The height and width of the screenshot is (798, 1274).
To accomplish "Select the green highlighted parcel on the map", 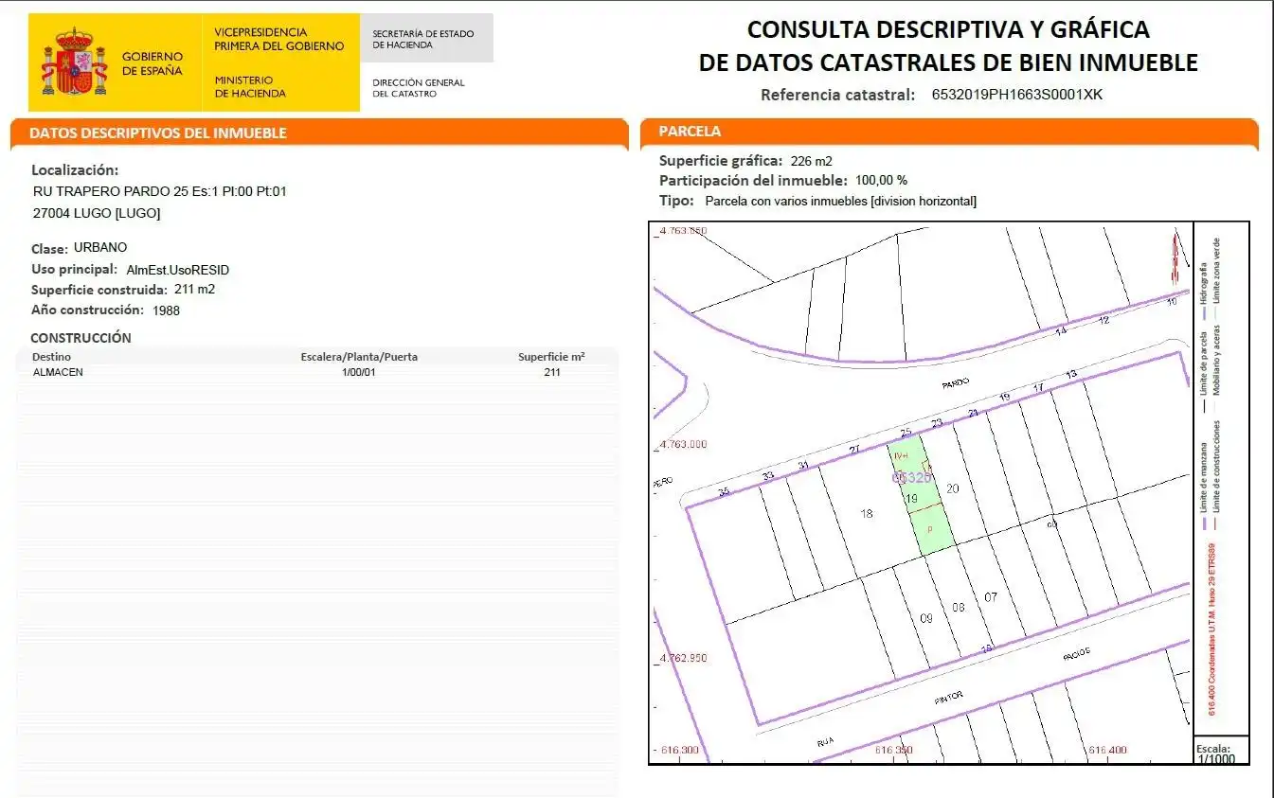I will (920, 495).
